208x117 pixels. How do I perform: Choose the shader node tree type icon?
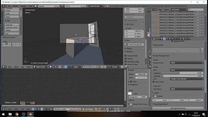coord(33,109)
